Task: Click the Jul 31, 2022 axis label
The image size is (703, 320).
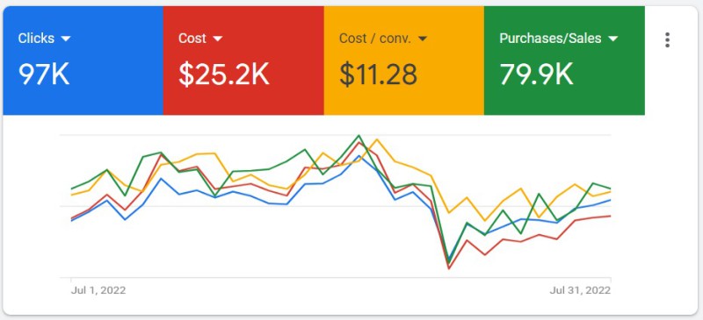Action: pyautogui.click(x=580, y=290)
